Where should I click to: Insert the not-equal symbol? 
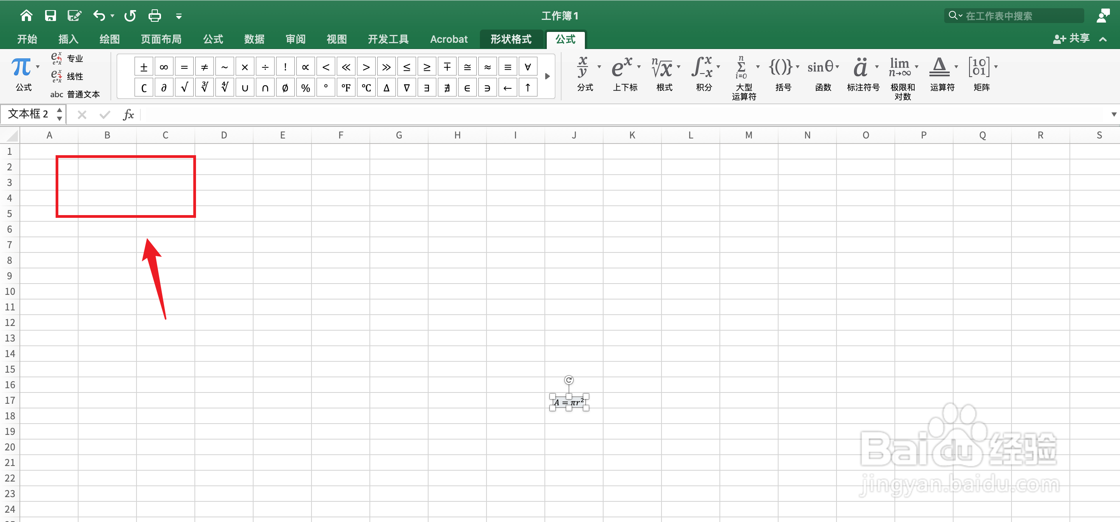pyautogui.click(x=204, y=67)
